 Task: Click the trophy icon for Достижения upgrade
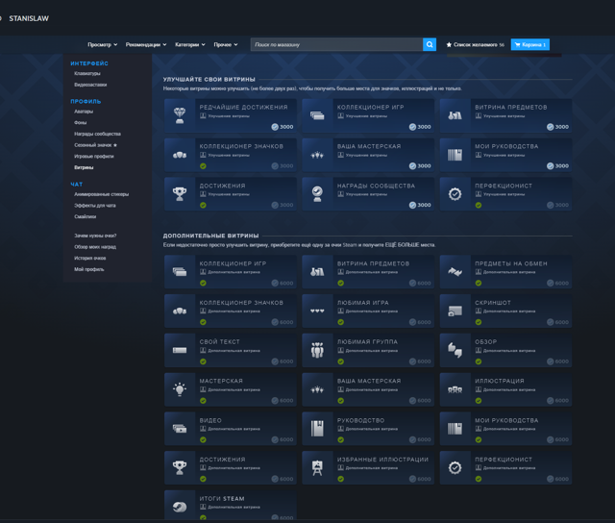click(180, 194)
